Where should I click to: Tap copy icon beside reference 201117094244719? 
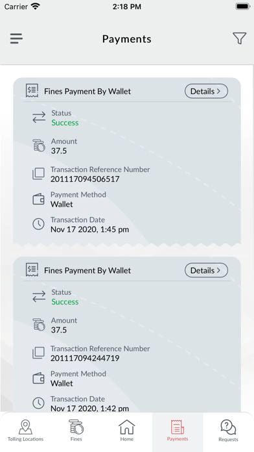[38, 353]
